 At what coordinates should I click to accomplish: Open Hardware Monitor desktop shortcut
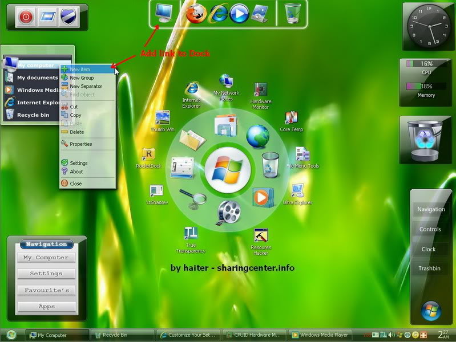pyautogui.click(x=261, y=96)
